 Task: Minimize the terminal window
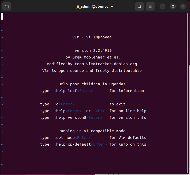163,6
